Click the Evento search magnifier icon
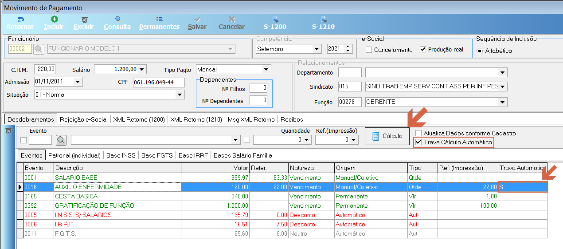The width and height of the screenshot is (563, 249). click(x=61, y=140)
